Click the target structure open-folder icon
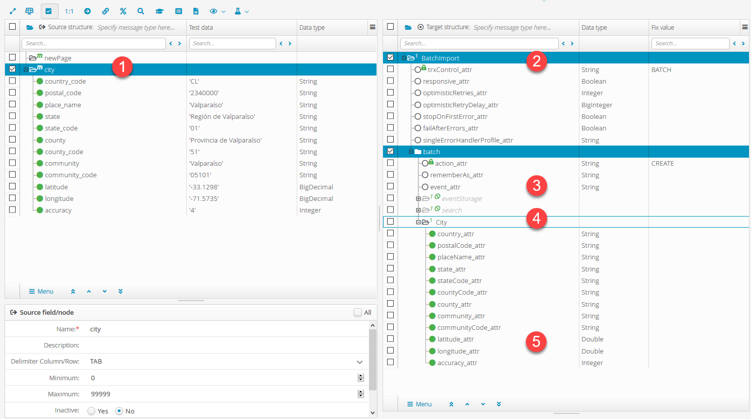 pyautogui.click(x=408, y=27)
